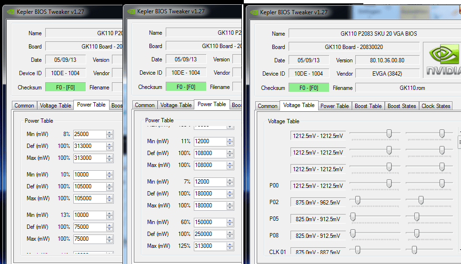Select the Power Table tab in right window
This screenshot has width=461, height=264.
pyautogui.click(x=335, y=106)
